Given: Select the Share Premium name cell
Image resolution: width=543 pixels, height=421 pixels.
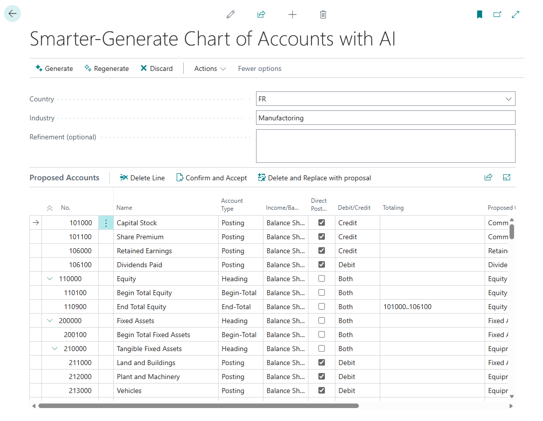Looking at the screenshot, I should [x=166, y=237].
